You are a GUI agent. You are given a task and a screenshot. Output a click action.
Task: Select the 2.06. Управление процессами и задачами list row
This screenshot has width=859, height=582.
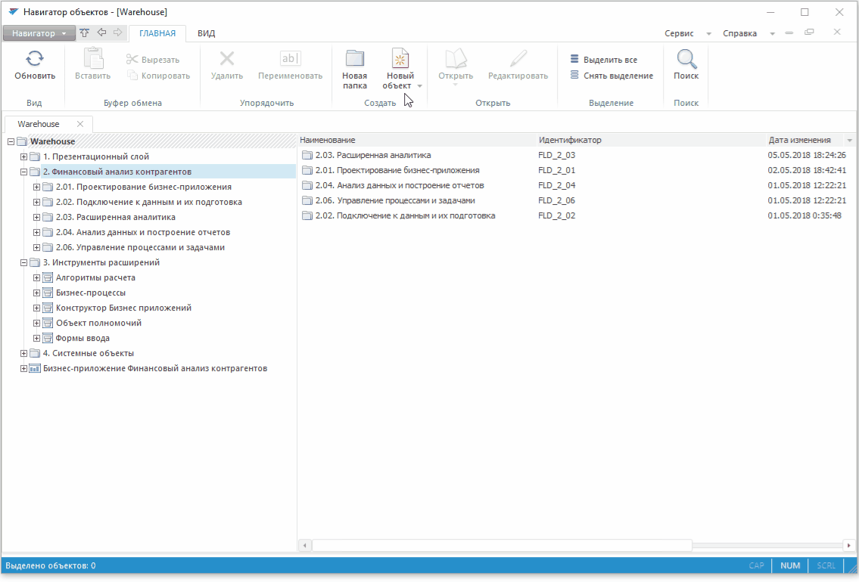[575, 201]
